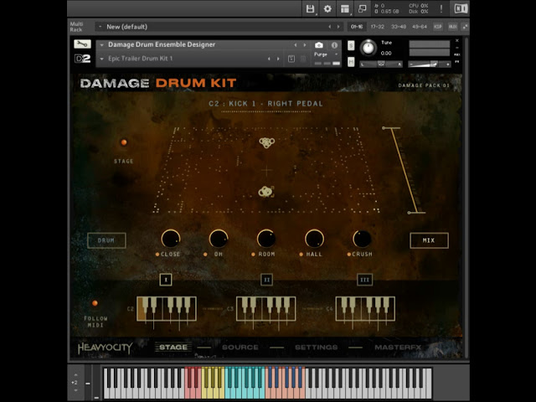Click the DRUM button

point(106,240)
